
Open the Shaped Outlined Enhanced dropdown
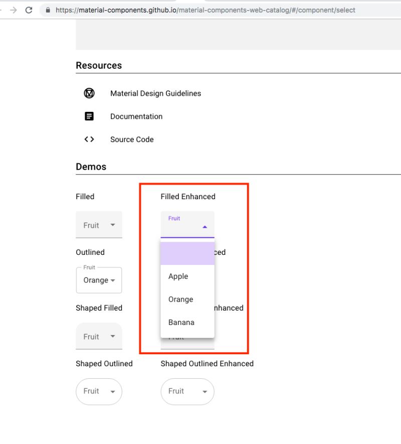[187, 391]
